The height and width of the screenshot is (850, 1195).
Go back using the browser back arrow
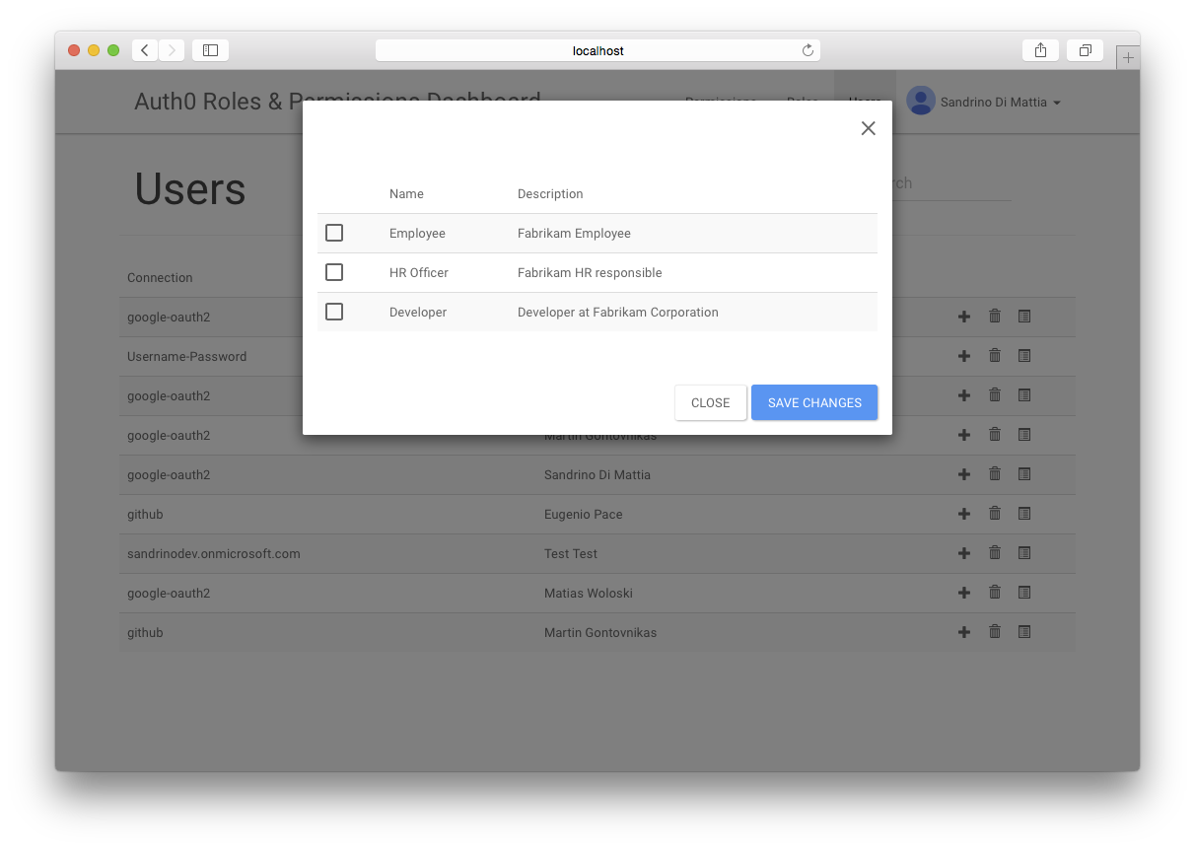(145, 50)
